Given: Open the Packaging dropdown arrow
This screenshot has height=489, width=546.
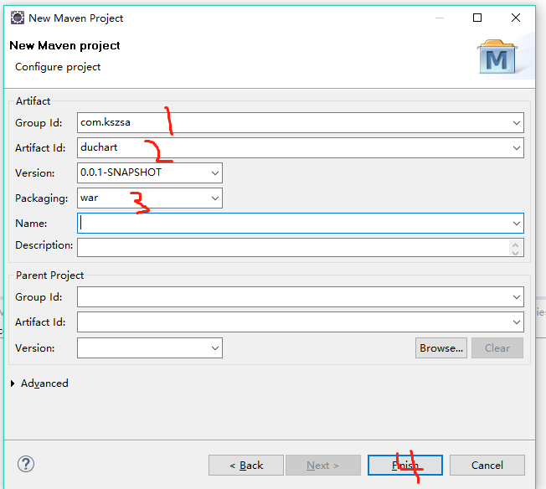Looking at the screenshot, I should [x=215, y=198].
